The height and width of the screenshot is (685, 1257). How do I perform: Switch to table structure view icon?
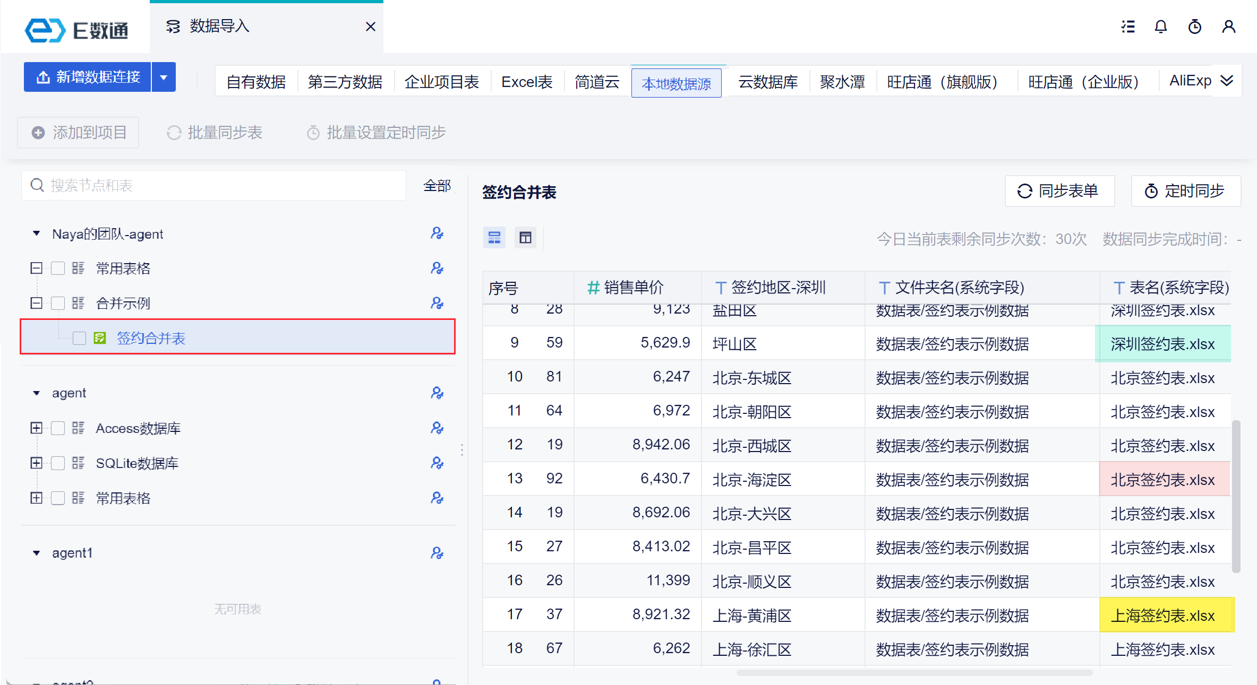click(525, 237)
